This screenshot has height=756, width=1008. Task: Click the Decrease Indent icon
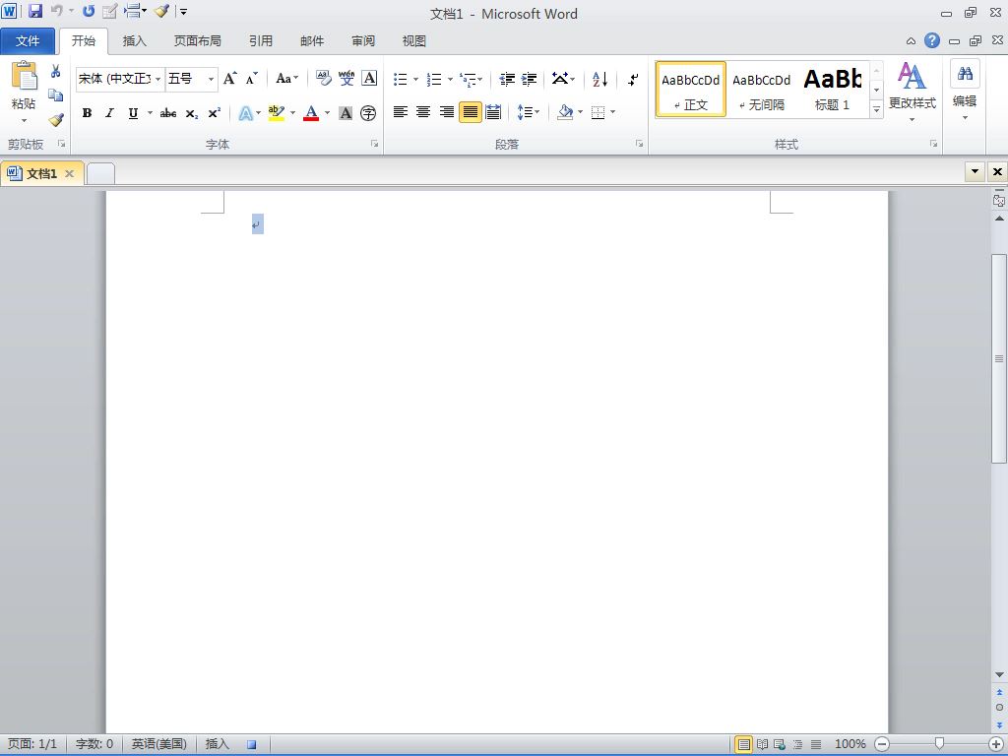[507, 79]
